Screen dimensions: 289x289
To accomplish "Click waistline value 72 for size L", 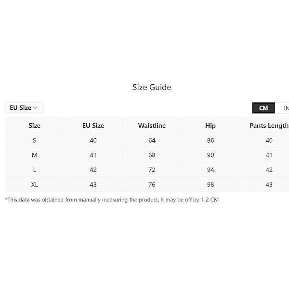I will click(152, 170).
